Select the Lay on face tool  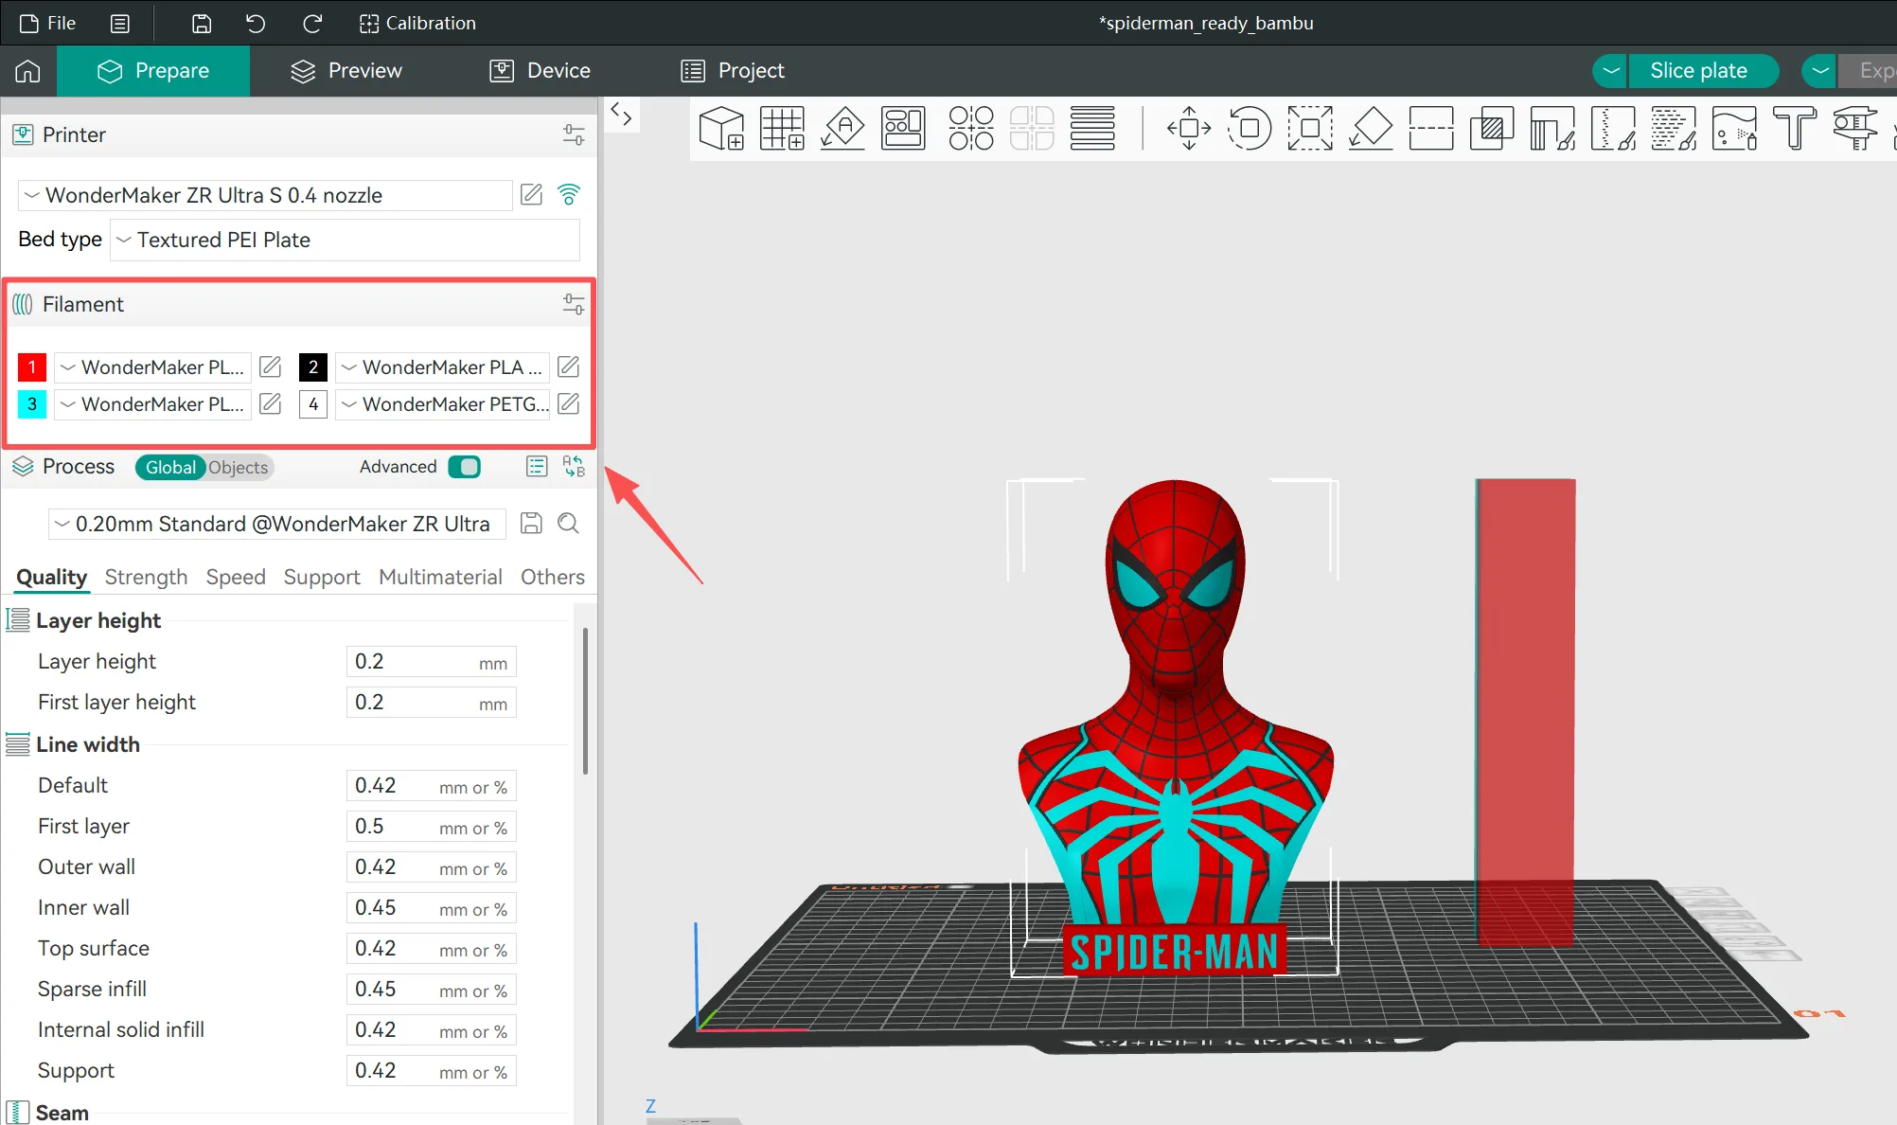point(1371,128)
